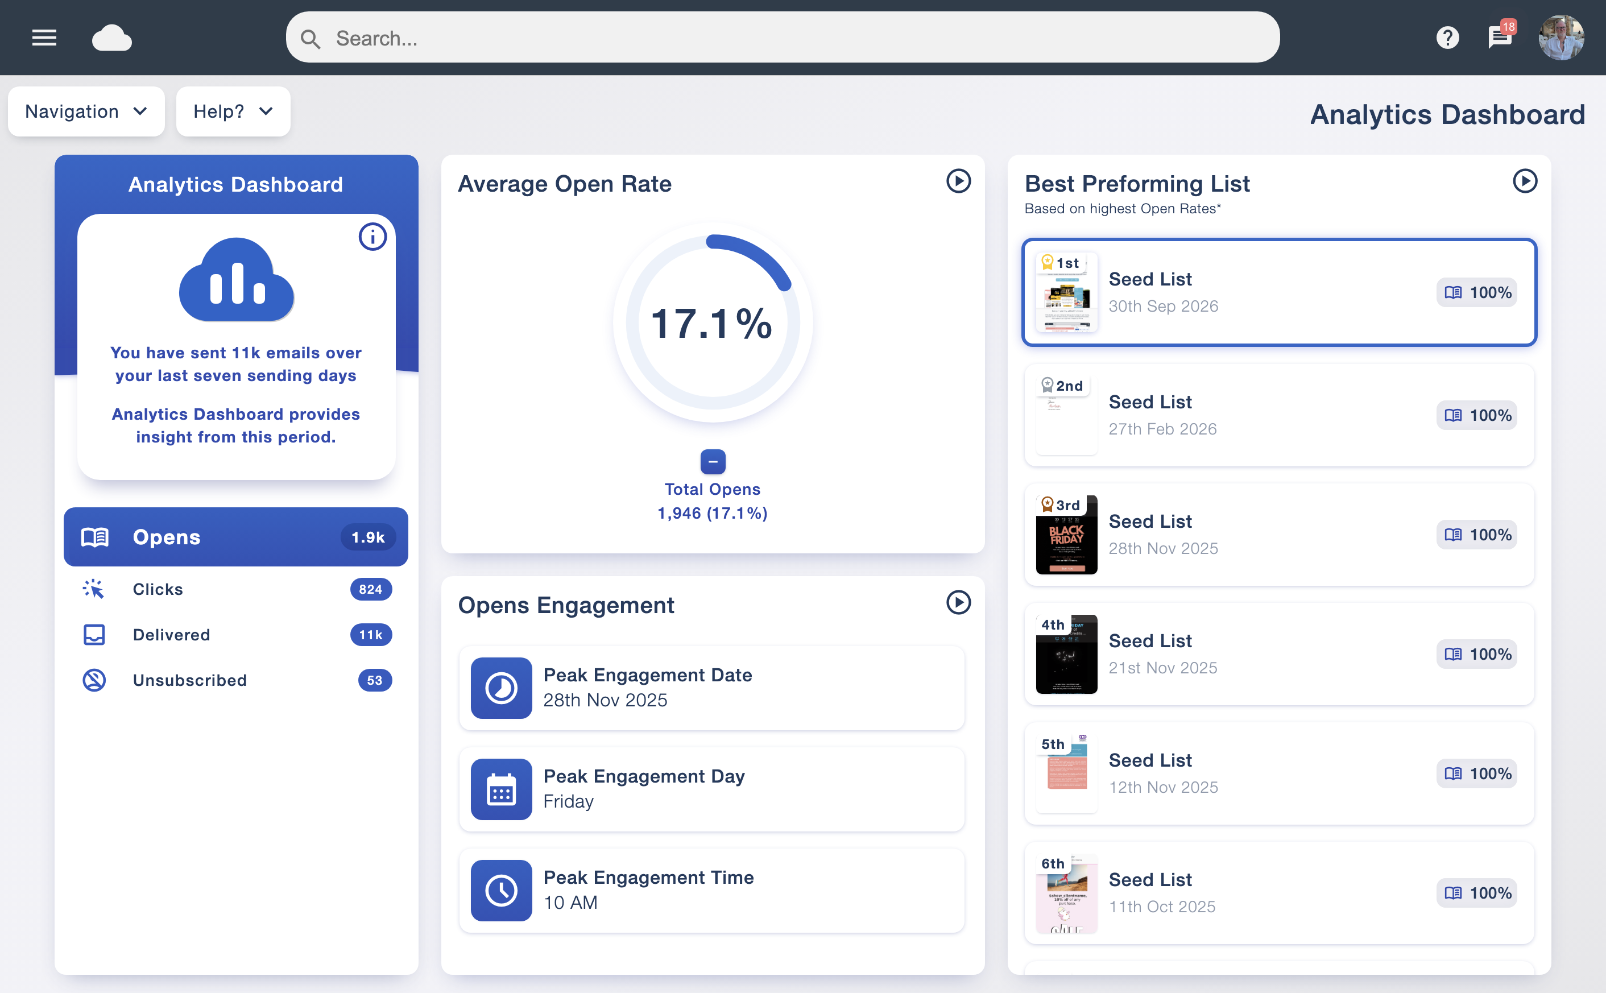Click the 3rd place Black Friday thumbnail
The width and height of the screenshot is (1606, 993).
click(x=1066, y=535)
